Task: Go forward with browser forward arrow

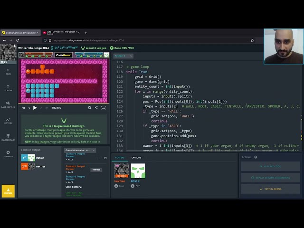Action: (11, 40)
